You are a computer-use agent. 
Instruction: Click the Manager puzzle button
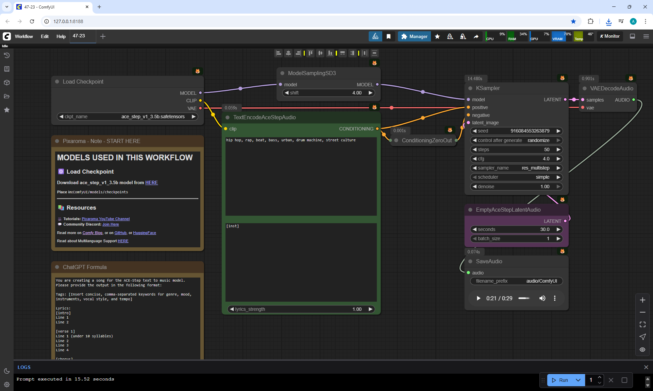point(414,36)
